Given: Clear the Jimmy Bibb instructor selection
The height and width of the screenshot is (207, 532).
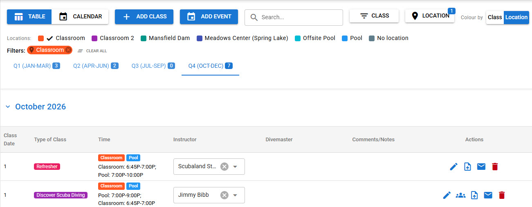Looking at the screenshot, I should point(224,195).
